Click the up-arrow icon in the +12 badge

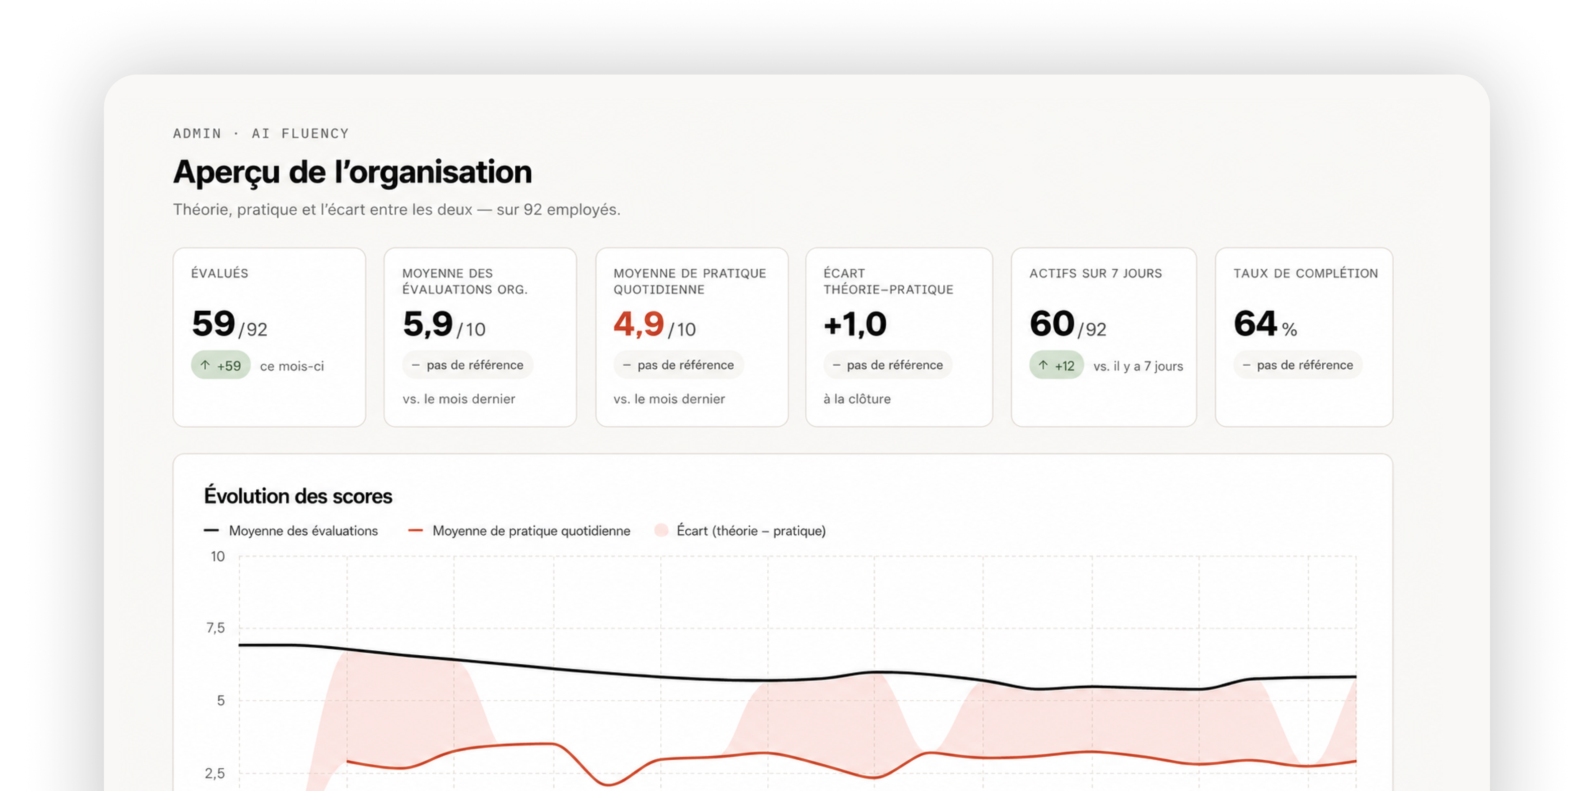click(x=1043, y=365)
